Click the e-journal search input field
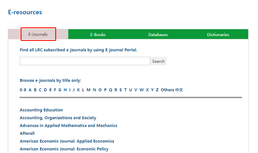Viewport: 258px width, 153px height. coord(85,61)
